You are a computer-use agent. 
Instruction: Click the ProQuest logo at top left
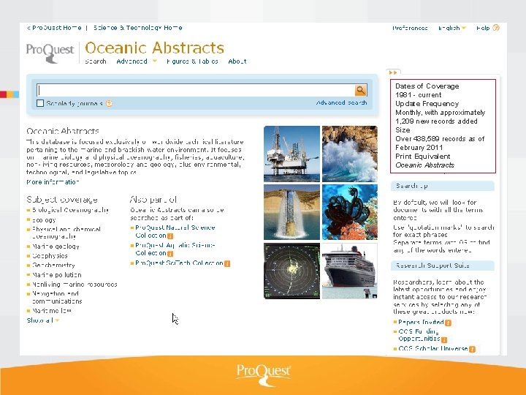coord(50,52)
